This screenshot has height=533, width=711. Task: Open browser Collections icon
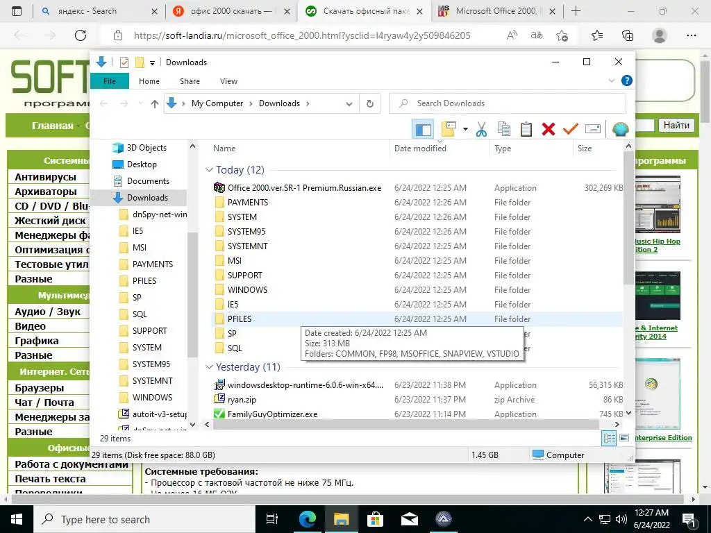click(x=628, y=35)
